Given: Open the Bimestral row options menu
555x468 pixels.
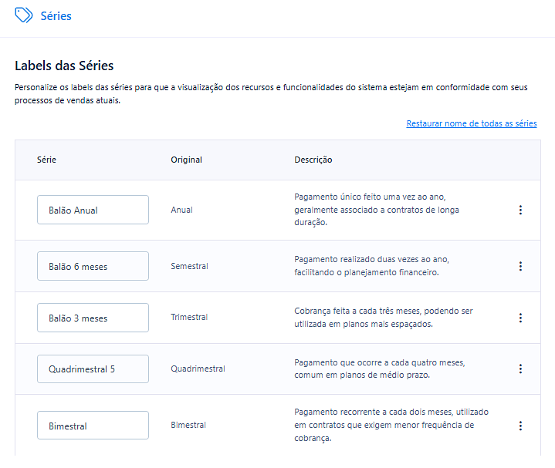Looking at the screenshot, I should click(520, 426).
